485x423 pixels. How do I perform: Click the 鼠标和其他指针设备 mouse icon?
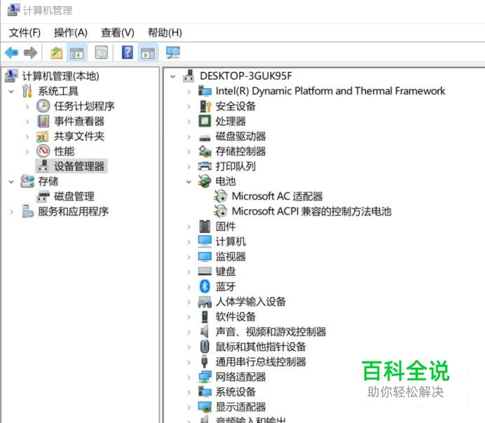click(205, 347)
